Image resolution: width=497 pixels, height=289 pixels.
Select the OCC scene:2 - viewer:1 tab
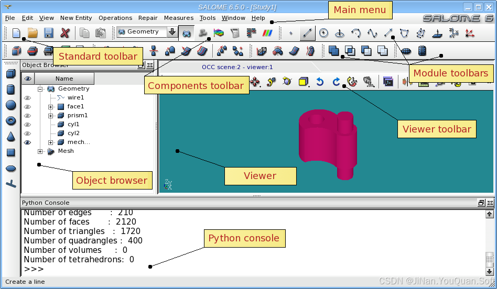[237, 67]
